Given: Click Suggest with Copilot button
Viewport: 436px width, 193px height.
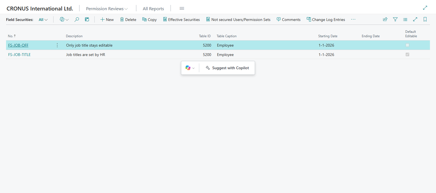Looking at the screenshot, I should [x=227, y=68].
